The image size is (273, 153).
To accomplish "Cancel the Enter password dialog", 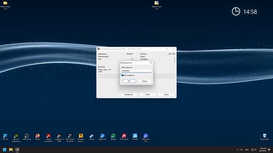I will coord(144,81).
